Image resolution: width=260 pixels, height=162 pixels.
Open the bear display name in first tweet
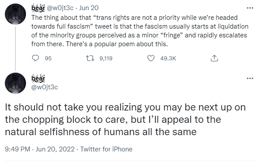pos(38,8)
